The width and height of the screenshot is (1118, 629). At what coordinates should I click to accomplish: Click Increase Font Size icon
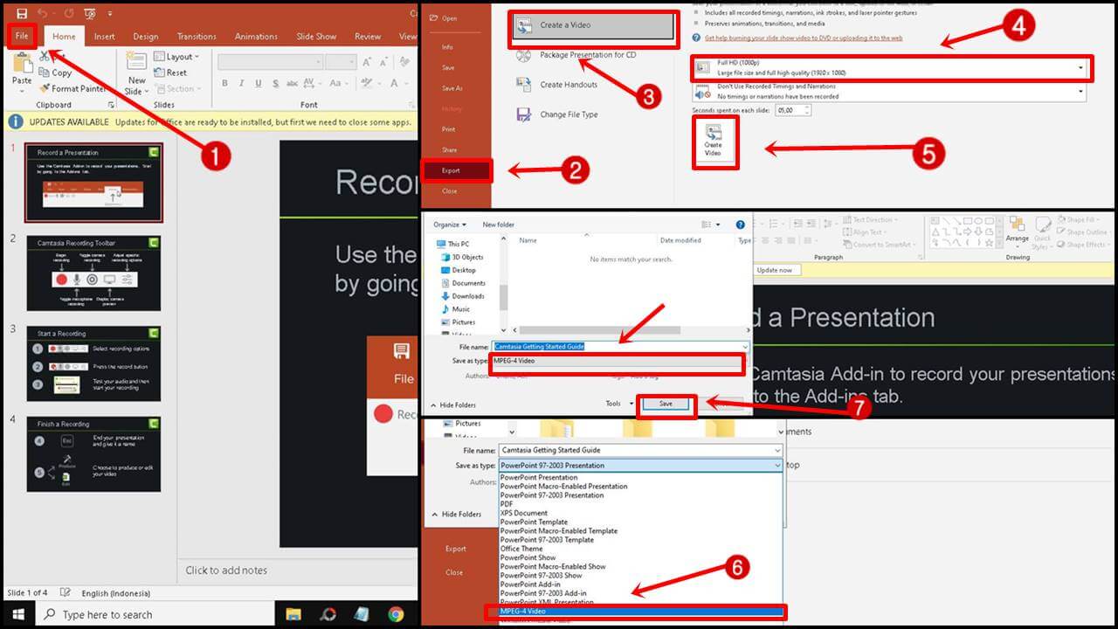coord(366,62)
